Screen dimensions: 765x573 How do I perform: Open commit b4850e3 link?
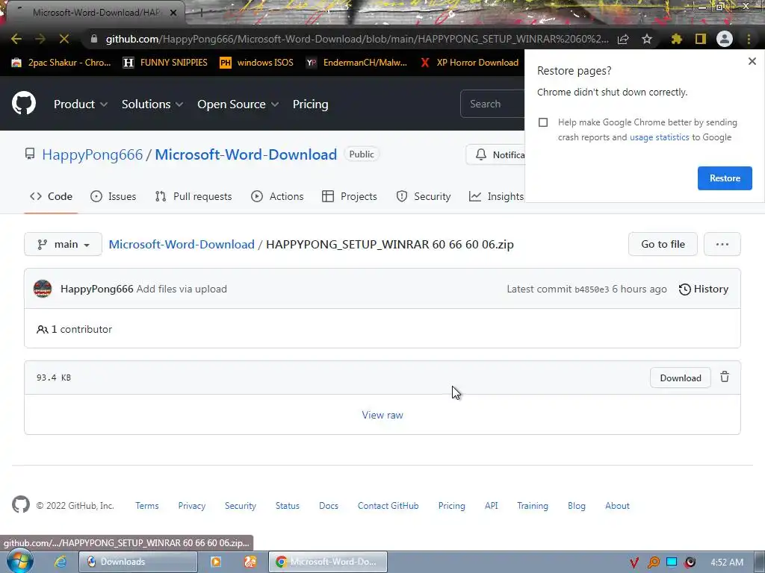[x=592, y=289]
